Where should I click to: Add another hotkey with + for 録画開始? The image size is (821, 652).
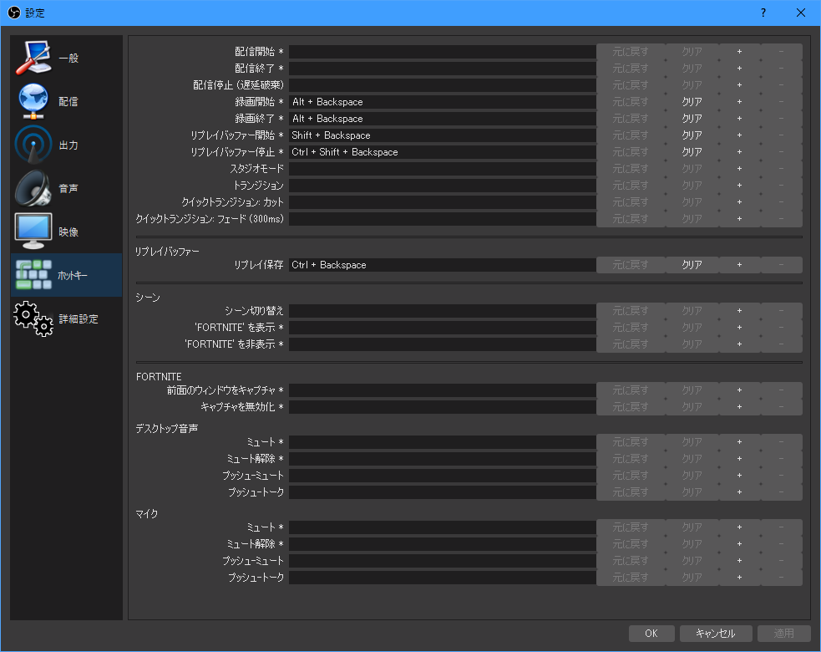pyautogui.click(x=739, y=102)
